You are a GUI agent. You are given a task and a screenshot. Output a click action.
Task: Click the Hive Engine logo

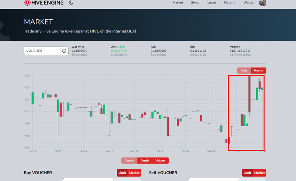click(x=44, y=3)
